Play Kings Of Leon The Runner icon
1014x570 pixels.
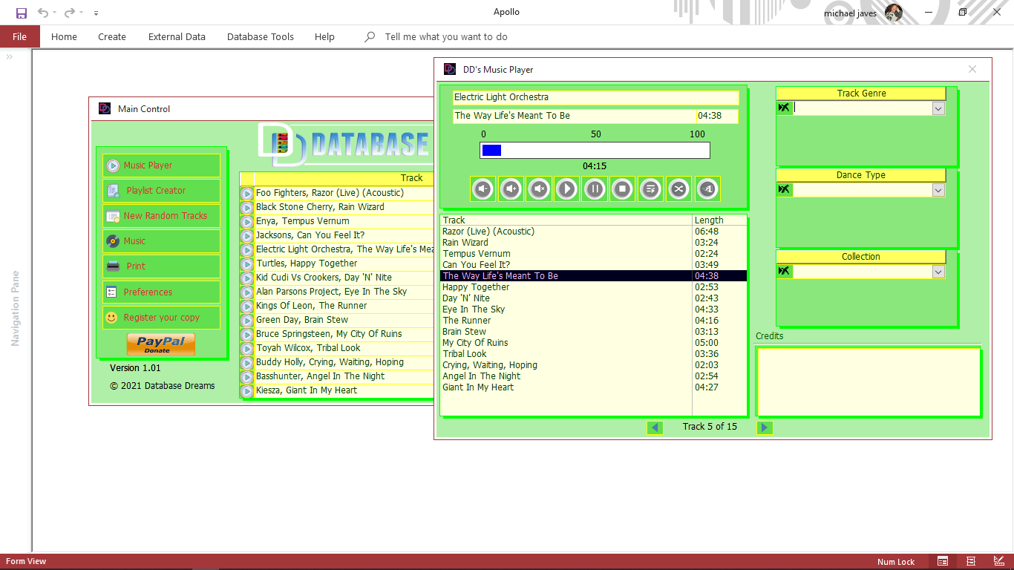[247, 306]
